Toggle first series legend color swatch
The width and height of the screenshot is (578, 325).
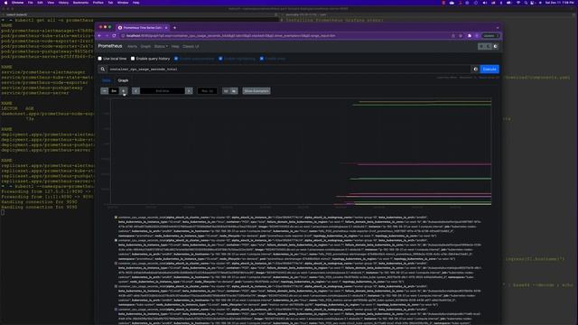coord(116,218)
